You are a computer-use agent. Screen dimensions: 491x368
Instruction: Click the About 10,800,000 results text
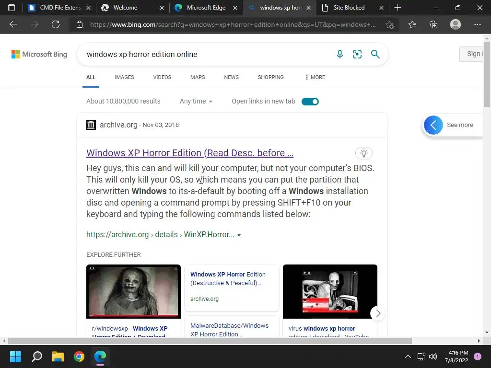coord(123,101)
